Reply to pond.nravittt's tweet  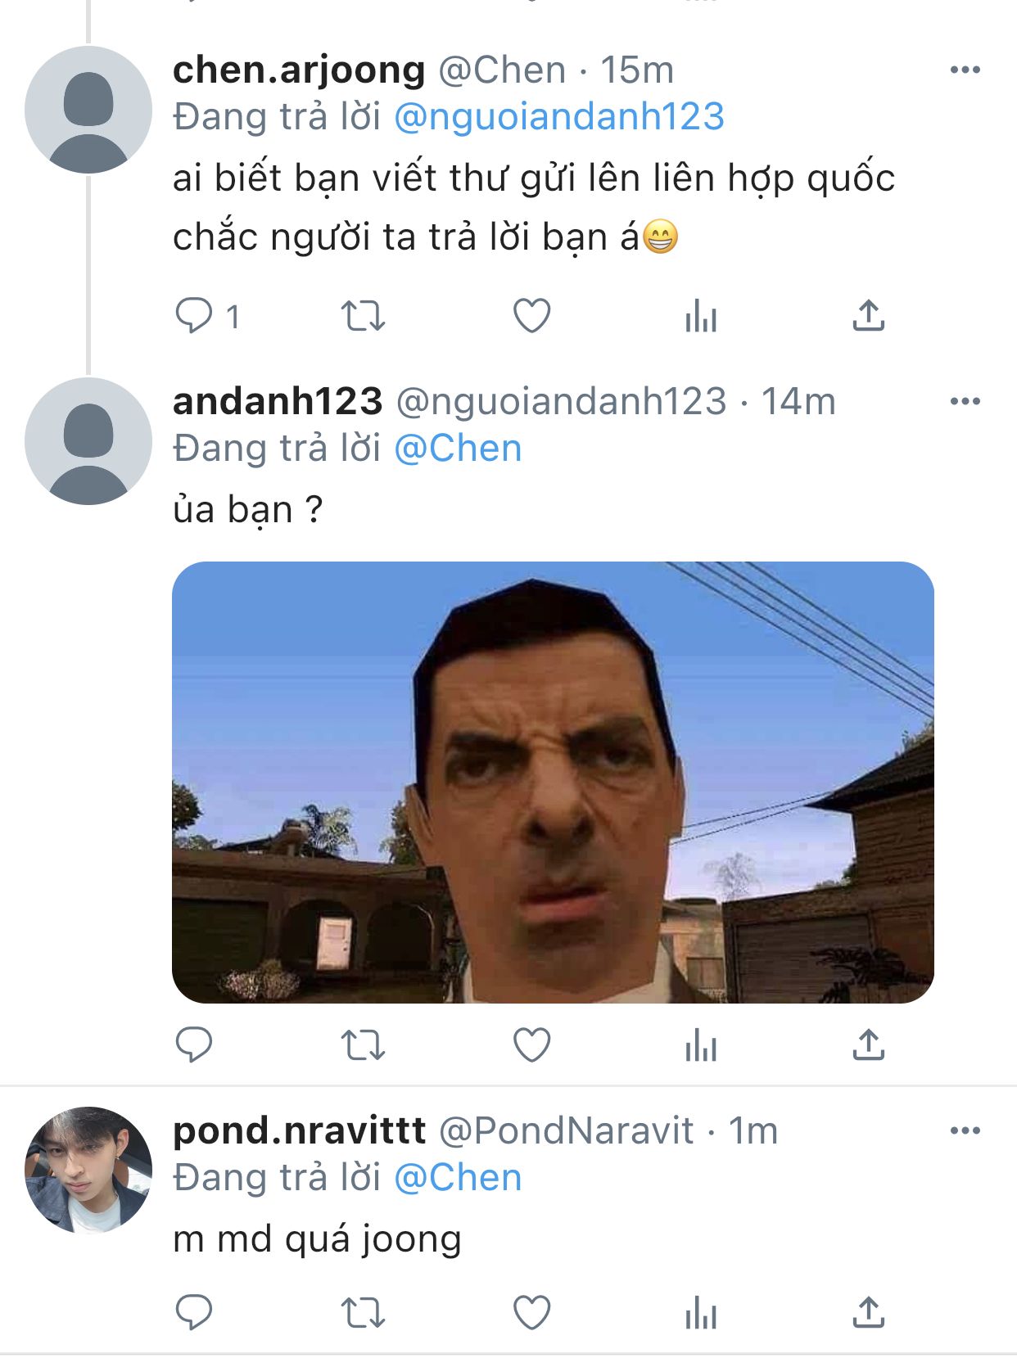194,1313
